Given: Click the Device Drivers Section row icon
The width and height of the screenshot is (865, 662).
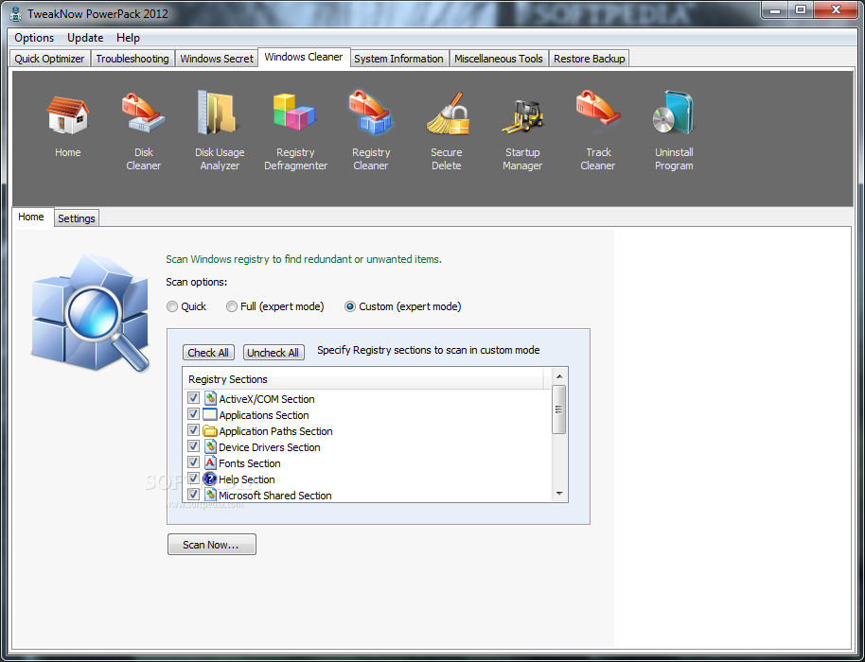Looking at the screenshot, I should pos(210,446).
